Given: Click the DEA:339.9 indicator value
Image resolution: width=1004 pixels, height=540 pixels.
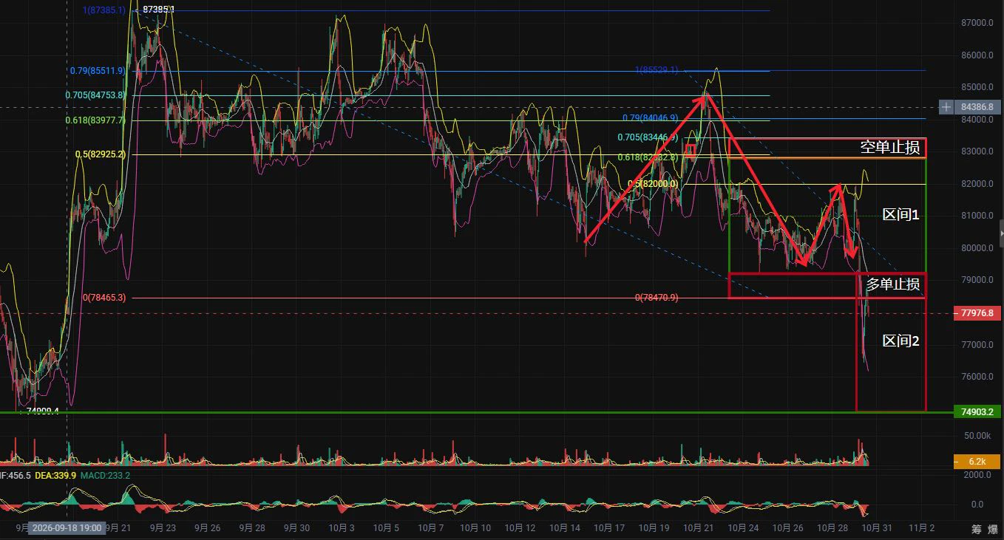Looking at the screenshot, I should click(x=55, y=475).
